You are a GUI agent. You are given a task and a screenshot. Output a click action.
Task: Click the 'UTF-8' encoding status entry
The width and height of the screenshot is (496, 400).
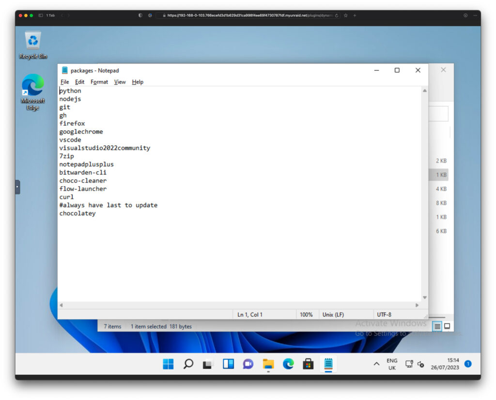(x=384, y=315)
